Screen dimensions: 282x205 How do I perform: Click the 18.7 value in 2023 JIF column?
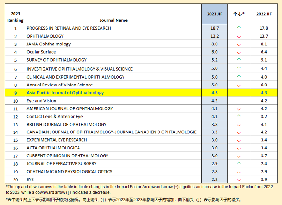[215, 28]
